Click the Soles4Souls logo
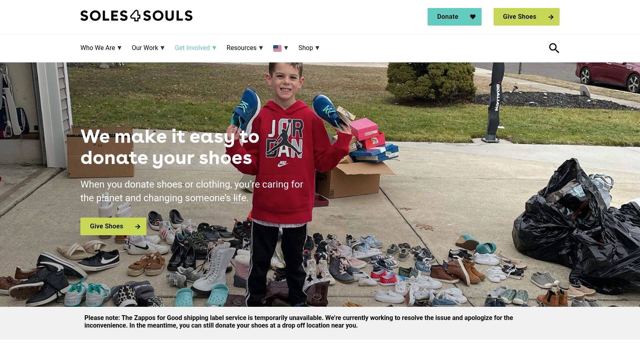Screen dimensions: 640x360 coord(136,16)
